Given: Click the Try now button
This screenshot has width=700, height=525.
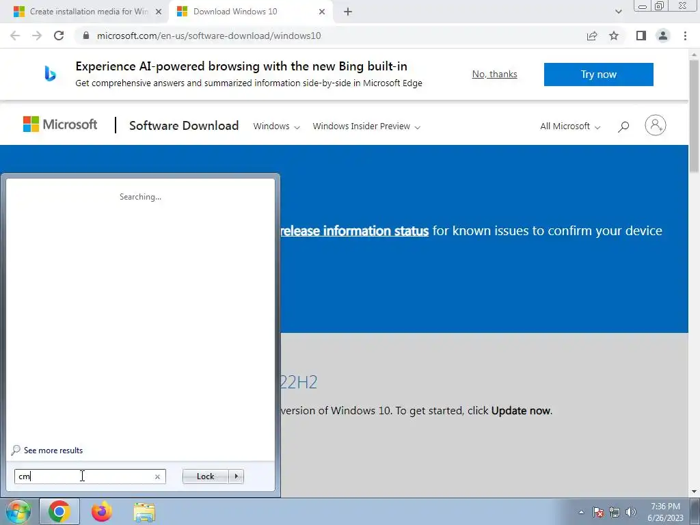Looking at the screenshot, I should [599, 74].
